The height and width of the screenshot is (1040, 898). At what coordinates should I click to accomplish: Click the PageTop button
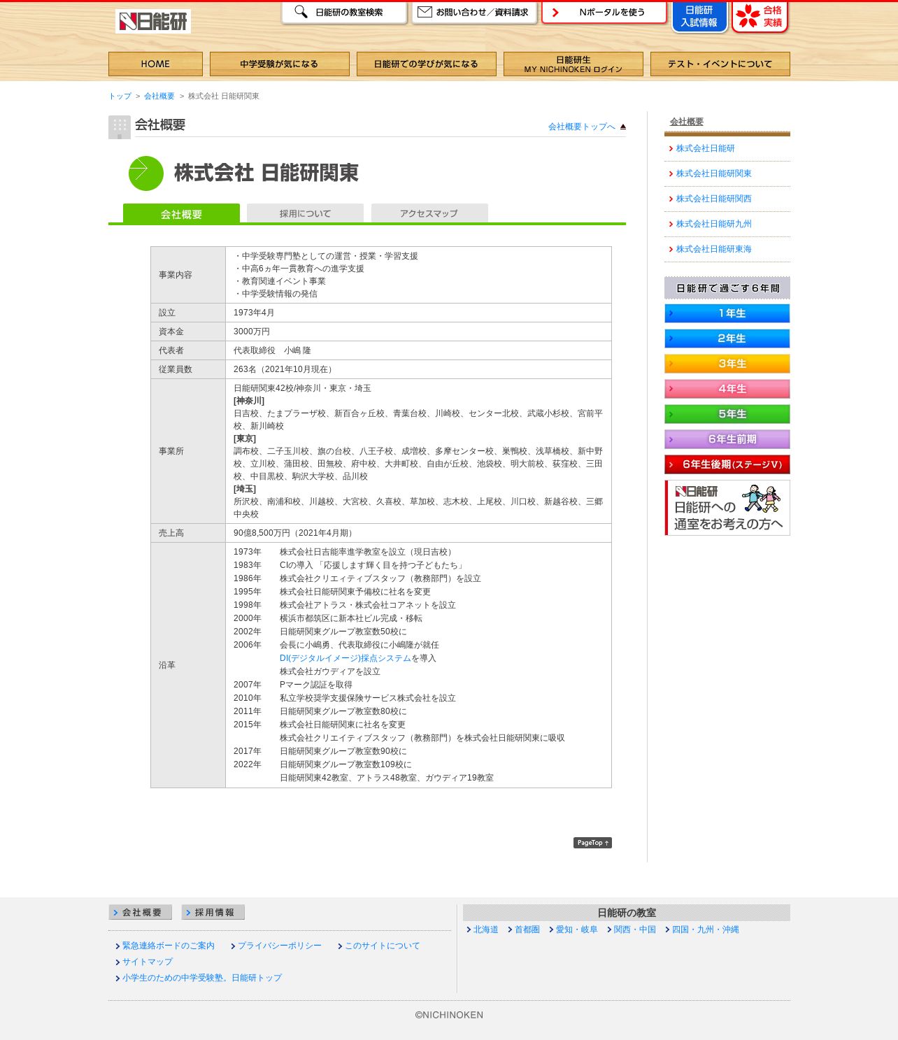pyautogui.click(x=592, y=843)
